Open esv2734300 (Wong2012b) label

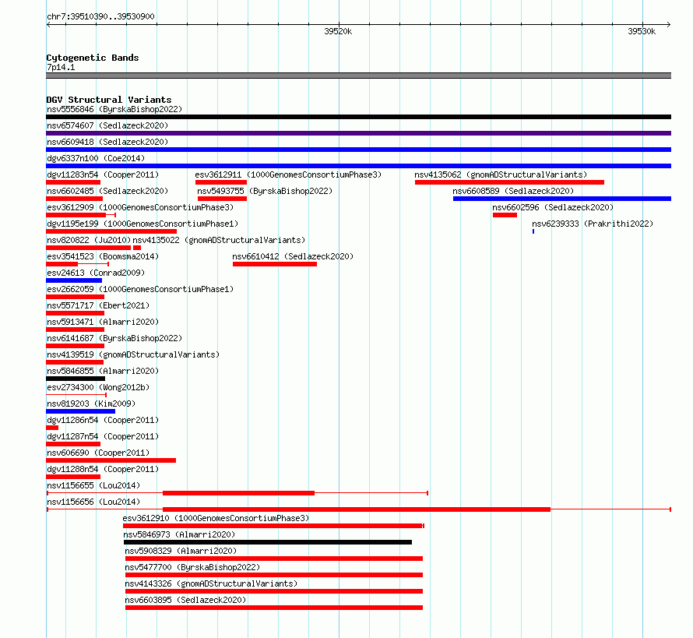click(98, 387)
